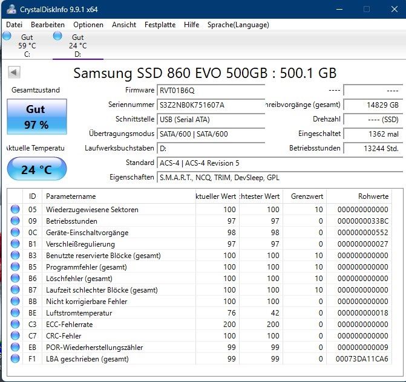Click status orb of row B6 Löschfehler

[15, 278]
